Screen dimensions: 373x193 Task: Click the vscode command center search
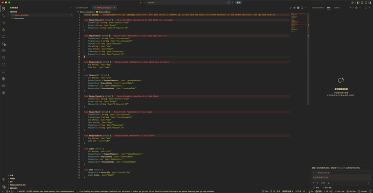point(186,2)
